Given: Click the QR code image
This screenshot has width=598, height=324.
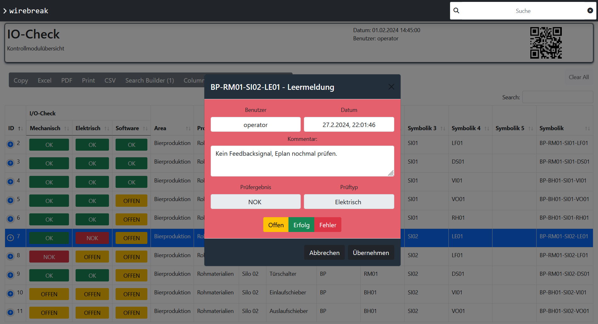Looking at the screenshot, I should 546,43.
